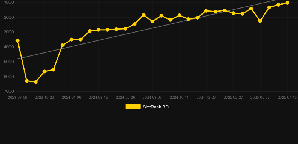Click the 7000 y-axis label
Viewport: 298px width, 144px height.
[x=9, y=91]
